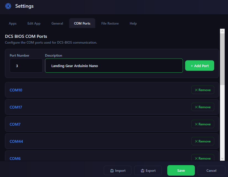Click the Export button icon
This screenshot has height=177, width=228.
coord(142,171)
